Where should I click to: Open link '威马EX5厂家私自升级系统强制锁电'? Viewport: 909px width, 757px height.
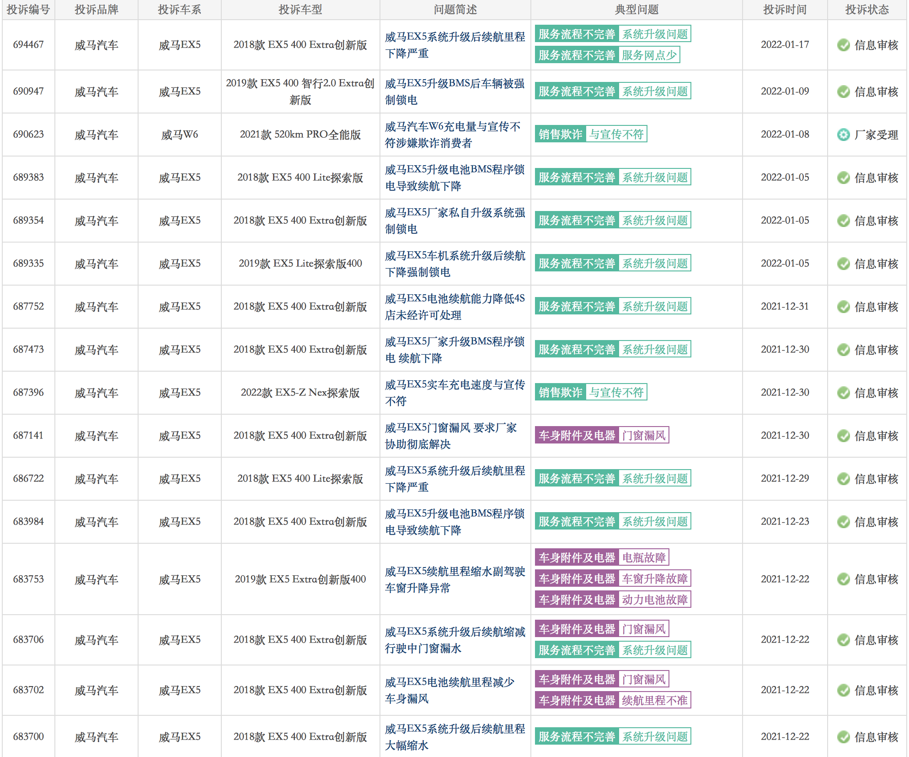(455, 221)
